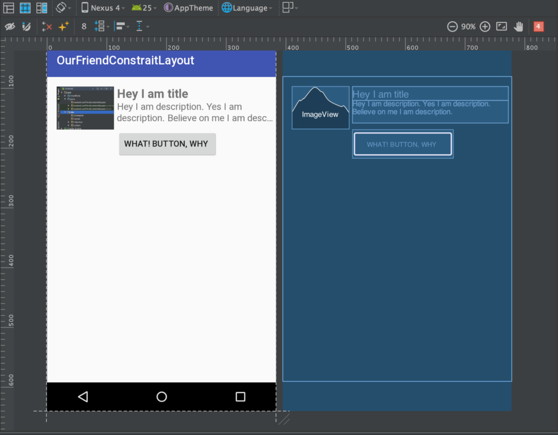Grab the design surface resize handle
Viewport: 558px width, 435px height.
(284, 420)
